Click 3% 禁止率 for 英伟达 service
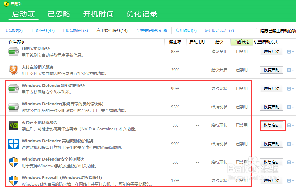296x188 pixels. click(x=175, y=125)
